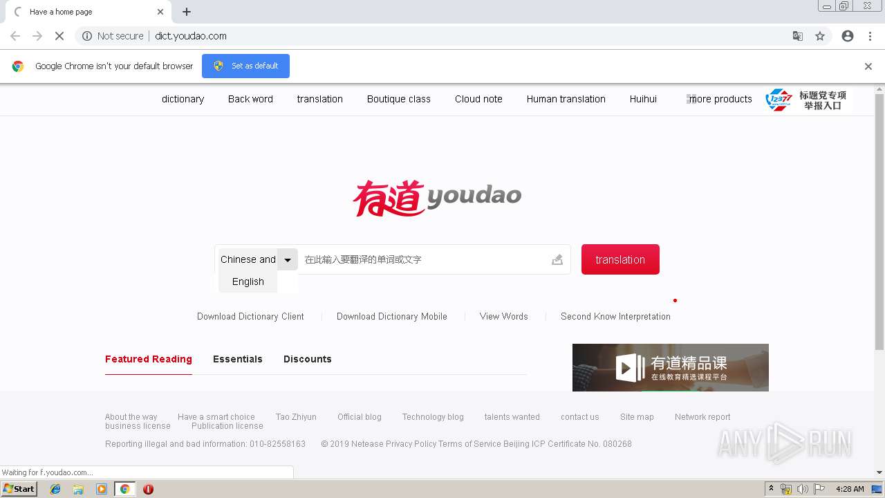
Task: Open the media player taskbar icon
Action: (102, 489)
